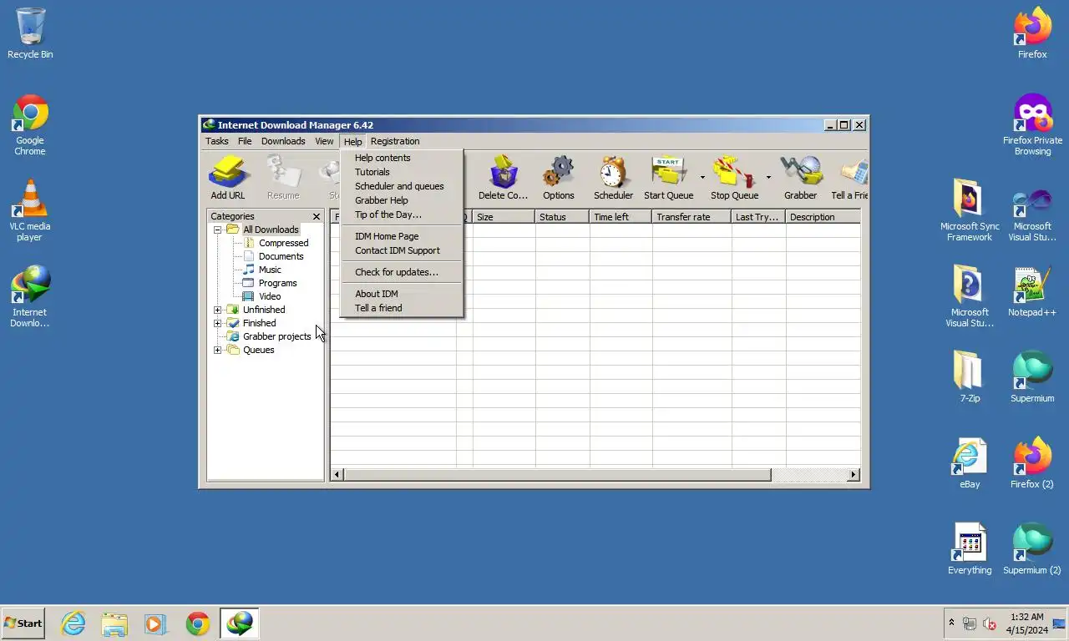The image size is (1069, 641).
Task: Open the Scheduler alarm clock icon
Action: pos(613,177)
